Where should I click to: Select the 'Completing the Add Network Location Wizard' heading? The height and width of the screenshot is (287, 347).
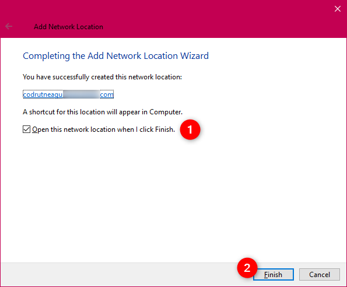click(x=115, y=56)
